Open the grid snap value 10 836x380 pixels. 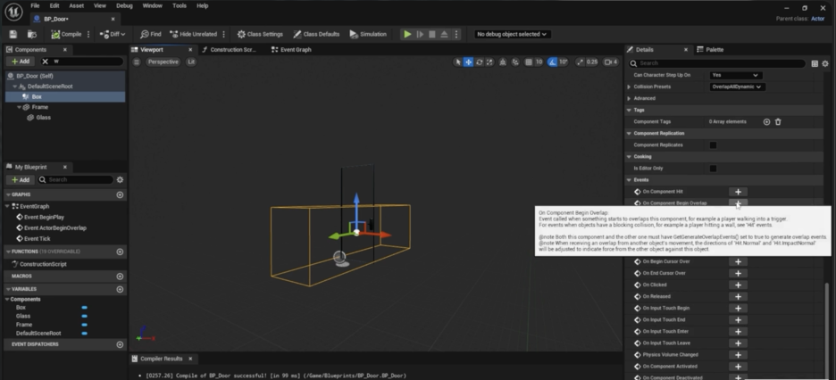pos(539,62)
